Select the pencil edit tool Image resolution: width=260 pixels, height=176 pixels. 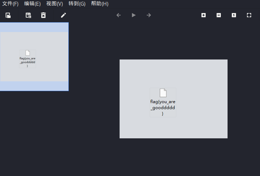coord(63,15)
